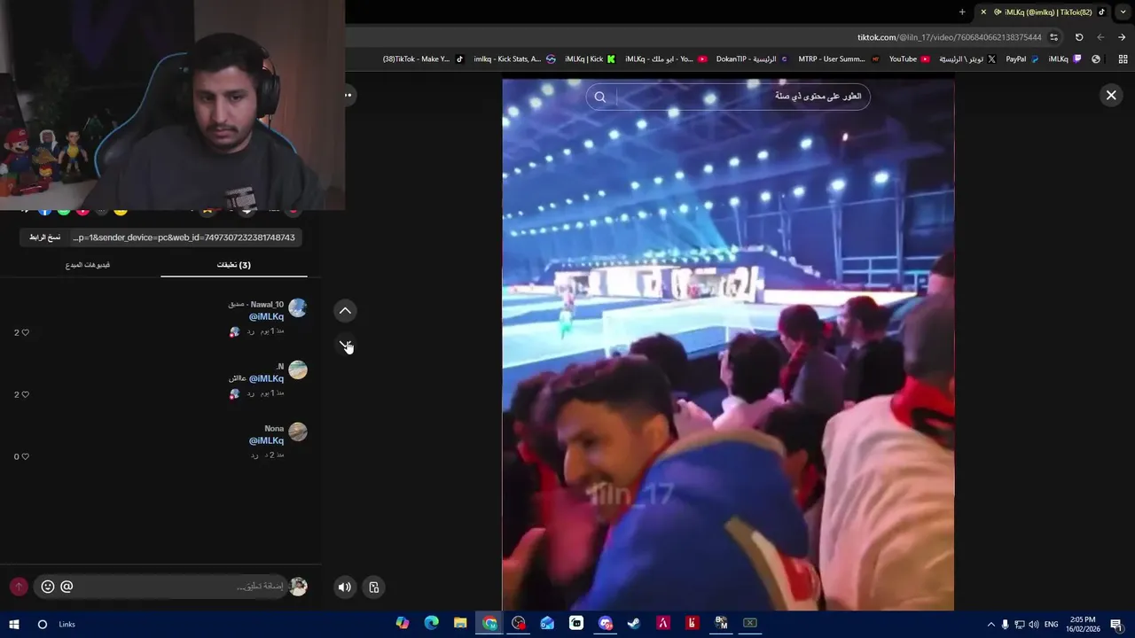Click the tiktok.com address bar URL

(x=949, y=37)
